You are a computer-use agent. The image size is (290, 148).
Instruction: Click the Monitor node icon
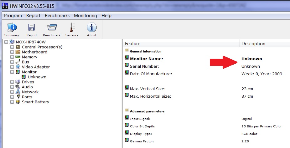[18, 72]
